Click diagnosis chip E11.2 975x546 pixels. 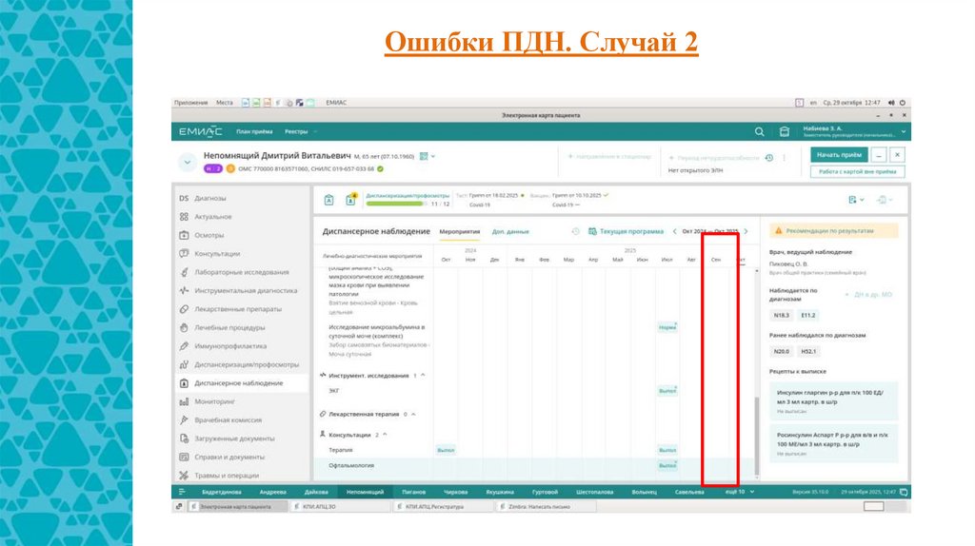click(x=807, y=316)
